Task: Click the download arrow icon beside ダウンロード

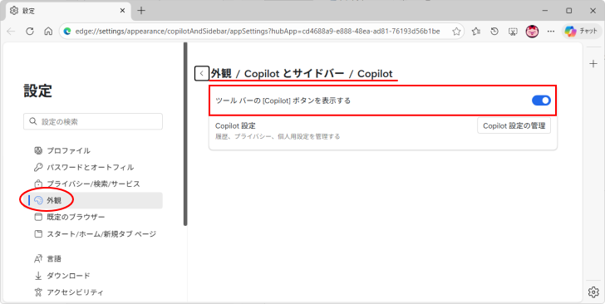Action: coord(38,276)
